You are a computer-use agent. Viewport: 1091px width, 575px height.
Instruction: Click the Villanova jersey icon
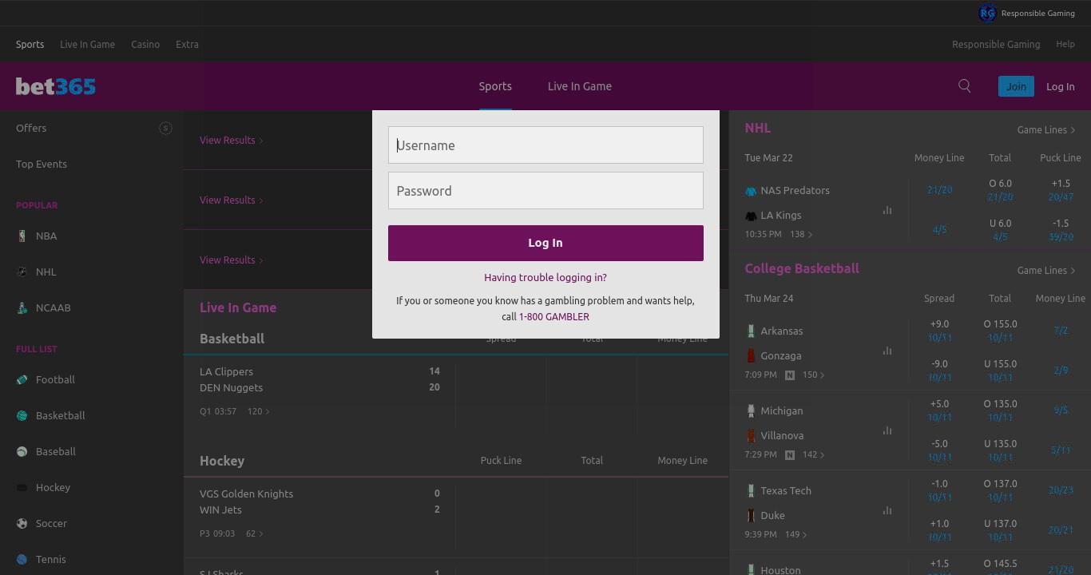pos(751,435)
